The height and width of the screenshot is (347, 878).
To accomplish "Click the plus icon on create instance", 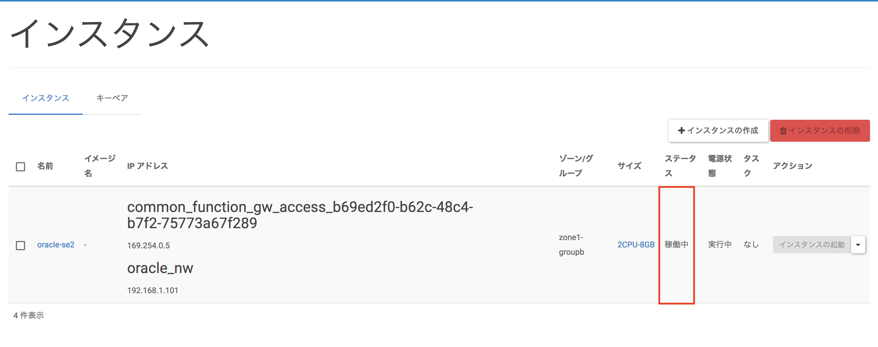I will (681, 130).
